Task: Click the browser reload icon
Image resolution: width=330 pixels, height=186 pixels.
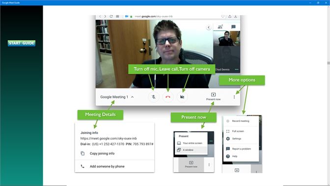Action: (111, 16)
